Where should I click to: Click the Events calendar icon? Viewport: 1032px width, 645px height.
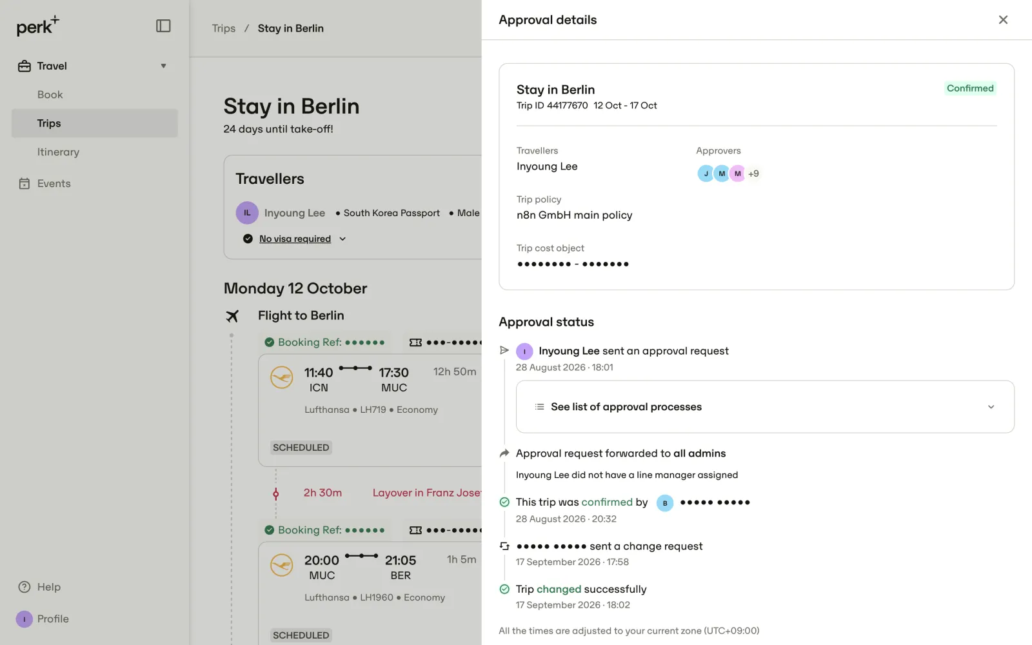(25, 184)
